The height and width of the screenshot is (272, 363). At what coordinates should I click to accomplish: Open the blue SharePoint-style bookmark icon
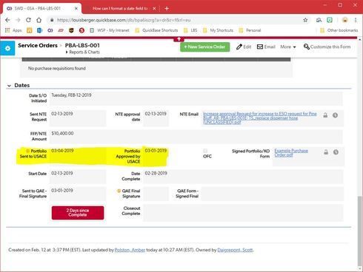[x=39, y=30]
